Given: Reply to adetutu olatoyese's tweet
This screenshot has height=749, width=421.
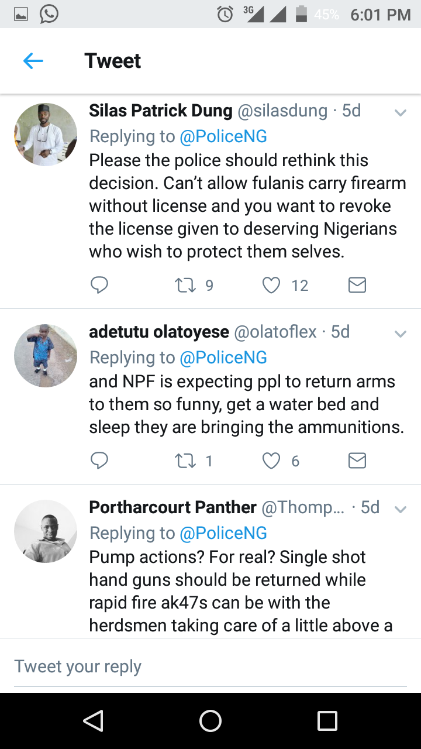Looking at the screenshot, I should coord(99,461).
